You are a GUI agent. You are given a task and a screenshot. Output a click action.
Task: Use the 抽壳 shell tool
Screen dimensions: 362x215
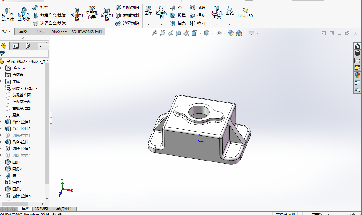178,23
